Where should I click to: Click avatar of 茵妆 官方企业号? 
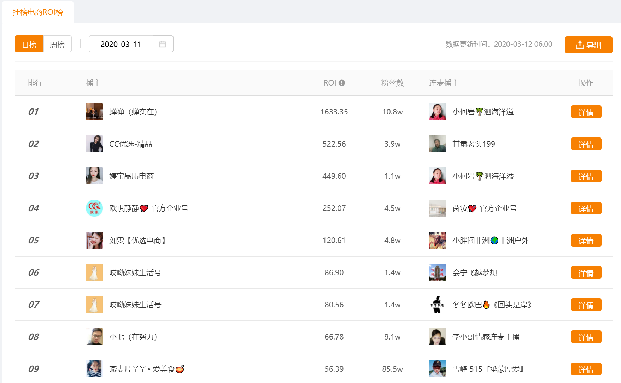(x=438, y=208)
